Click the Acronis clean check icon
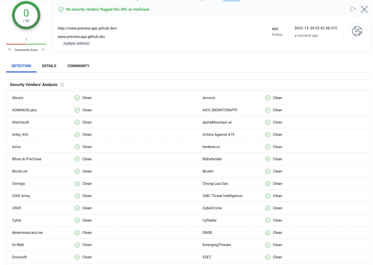The image size is (373, 265). (268, 98)
